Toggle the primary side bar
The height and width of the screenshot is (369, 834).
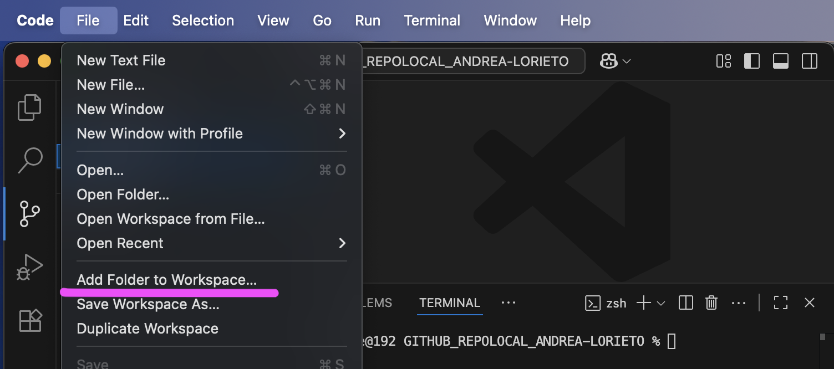tap(752, 61)
